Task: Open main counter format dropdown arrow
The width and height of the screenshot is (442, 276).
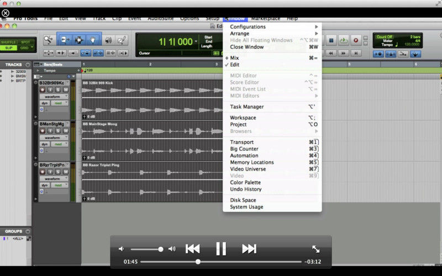Action: 196,41
